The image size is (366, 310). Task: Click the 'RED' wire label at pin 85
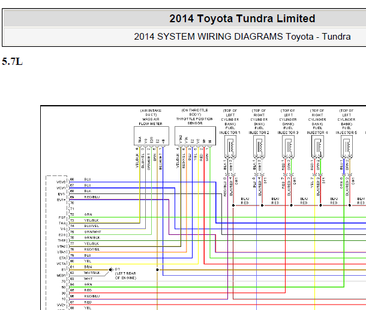pyautogui.click(x=88, y=290)
